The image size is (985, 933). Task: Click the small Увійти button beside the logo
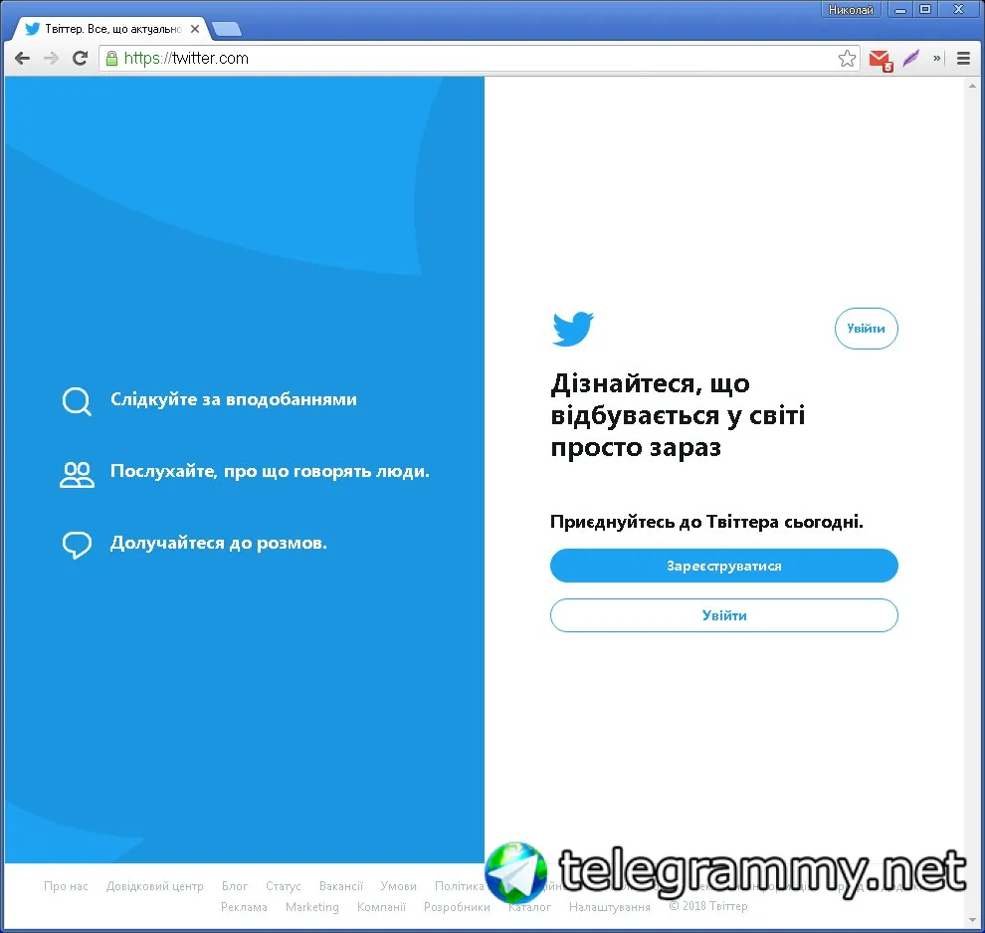click(x=866, y=329)
